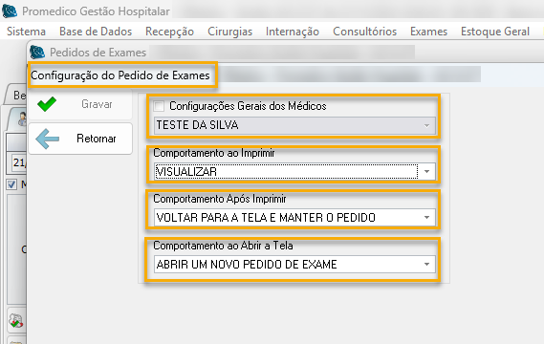Toggle the partially hidden checked checkbox at left
The width and height of the screenshot is (544, 344).
tap(11, 184)
